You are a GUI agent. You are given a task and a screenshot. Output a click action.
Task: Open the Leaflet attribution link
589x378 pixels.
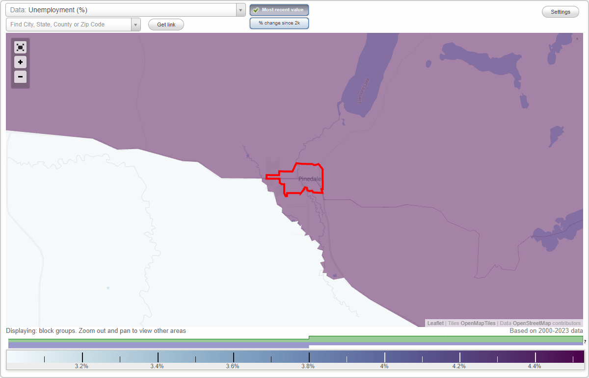pos(435,324)
